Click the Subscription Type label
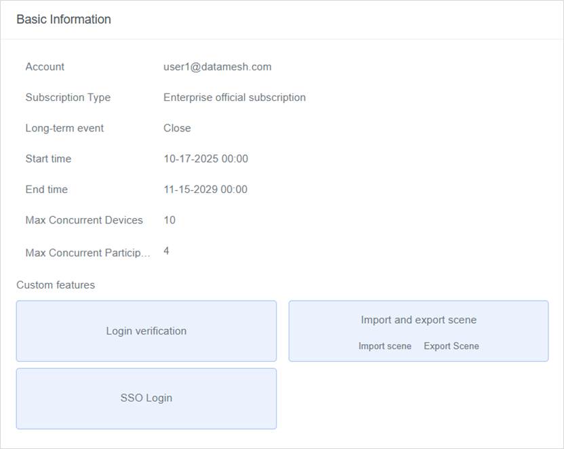The width and height of the screenshot is (564, 449). [x=68, y=98]
